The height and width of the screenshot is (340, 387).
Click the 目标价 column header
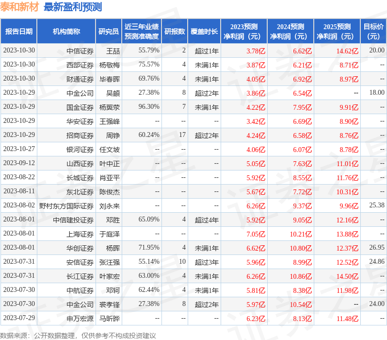pos(373,32)
